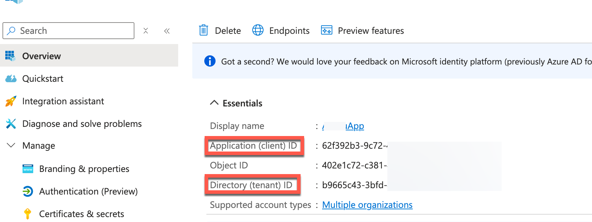Screen dimensions: 592x222
Task: Click the Integration assistant rocket icon
Action: point(11,101)
